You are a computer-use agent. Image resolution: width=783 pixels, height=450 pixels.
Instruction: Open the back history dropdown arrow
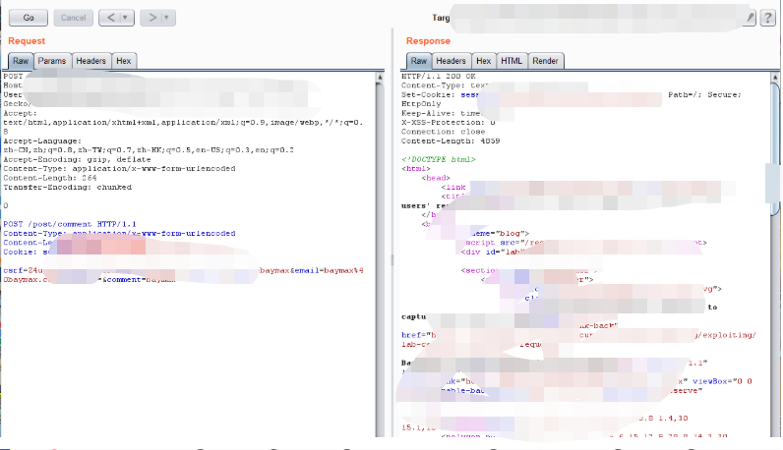click(x=126, y=18)
